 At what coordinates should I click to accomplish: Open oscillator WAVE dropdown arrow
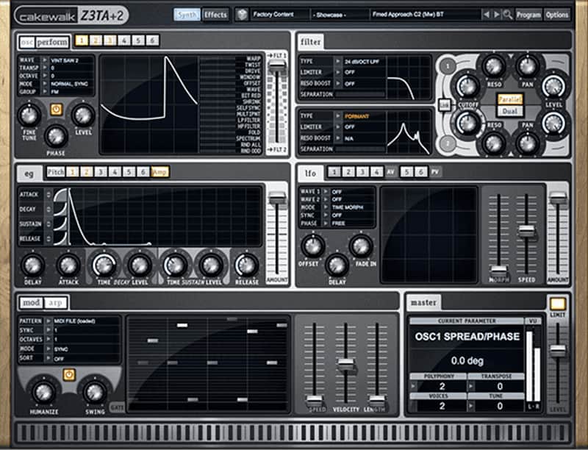[x=45, y=60]
